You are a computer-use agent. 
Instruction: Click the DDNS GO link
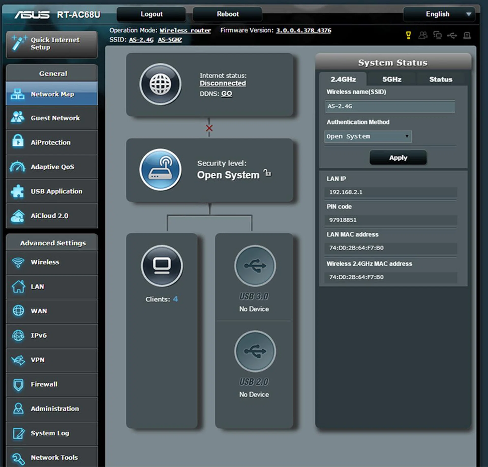pos(226,94)
